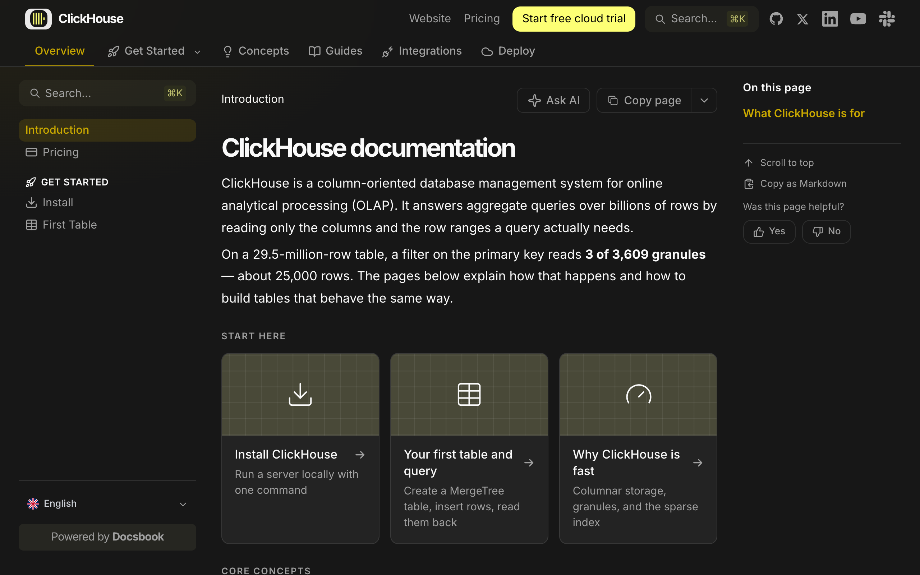
Task: Open the GitHub icon link
Action: [x=776, y=19]
